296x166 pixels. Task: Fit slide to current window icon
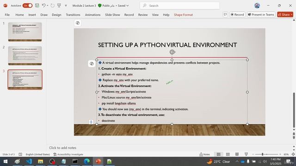pos(293,154)
